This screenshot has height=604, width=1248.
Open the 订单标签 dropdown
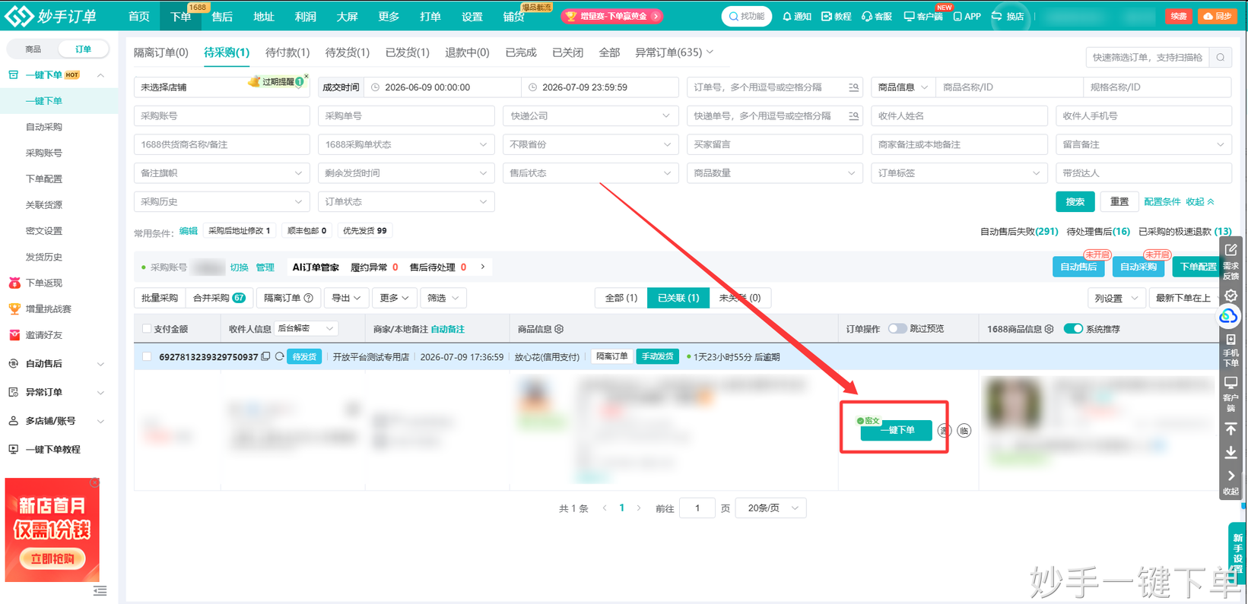(x=959, y=173)
